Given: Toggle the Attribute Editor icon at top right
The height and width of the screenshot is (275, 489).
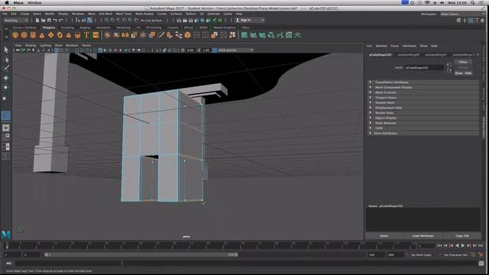Looking at the screenshot, I should pyautogui.click(x=471, y=21).
